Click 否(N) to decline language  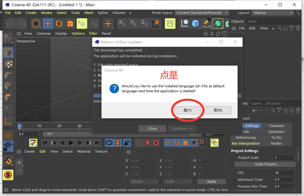click(x=218, y=110)
